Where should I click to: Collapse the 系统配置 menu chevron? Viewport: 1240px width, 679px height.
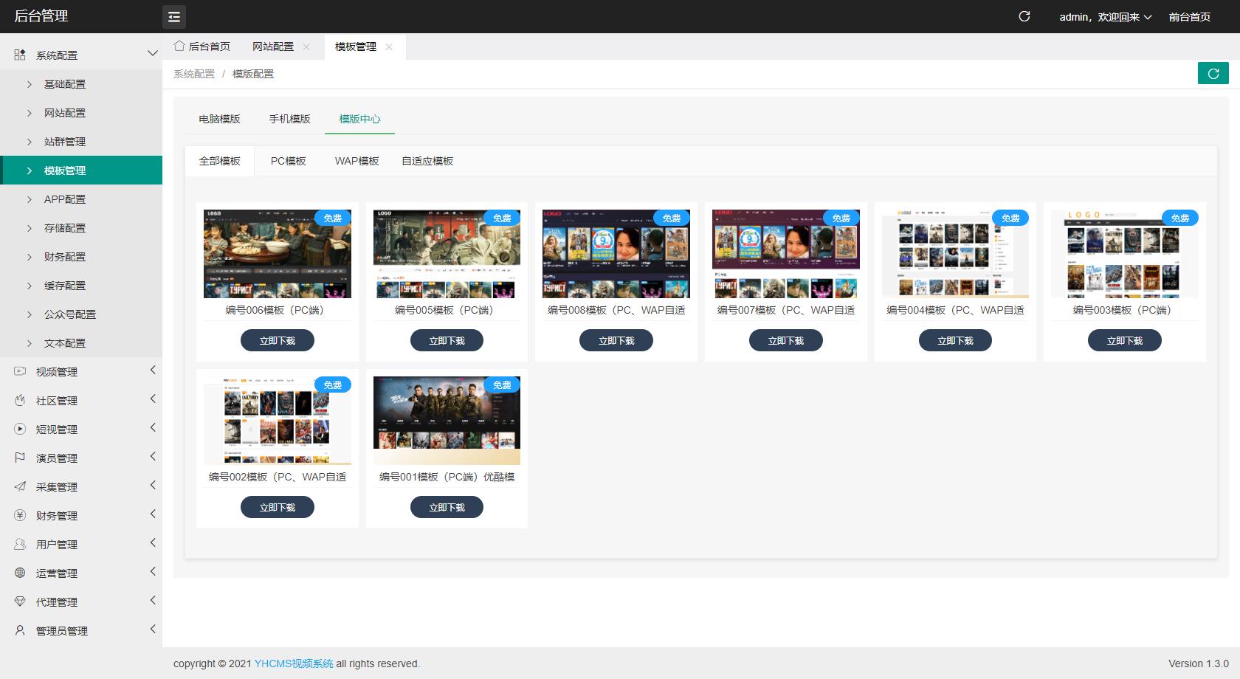click(153, 53)
